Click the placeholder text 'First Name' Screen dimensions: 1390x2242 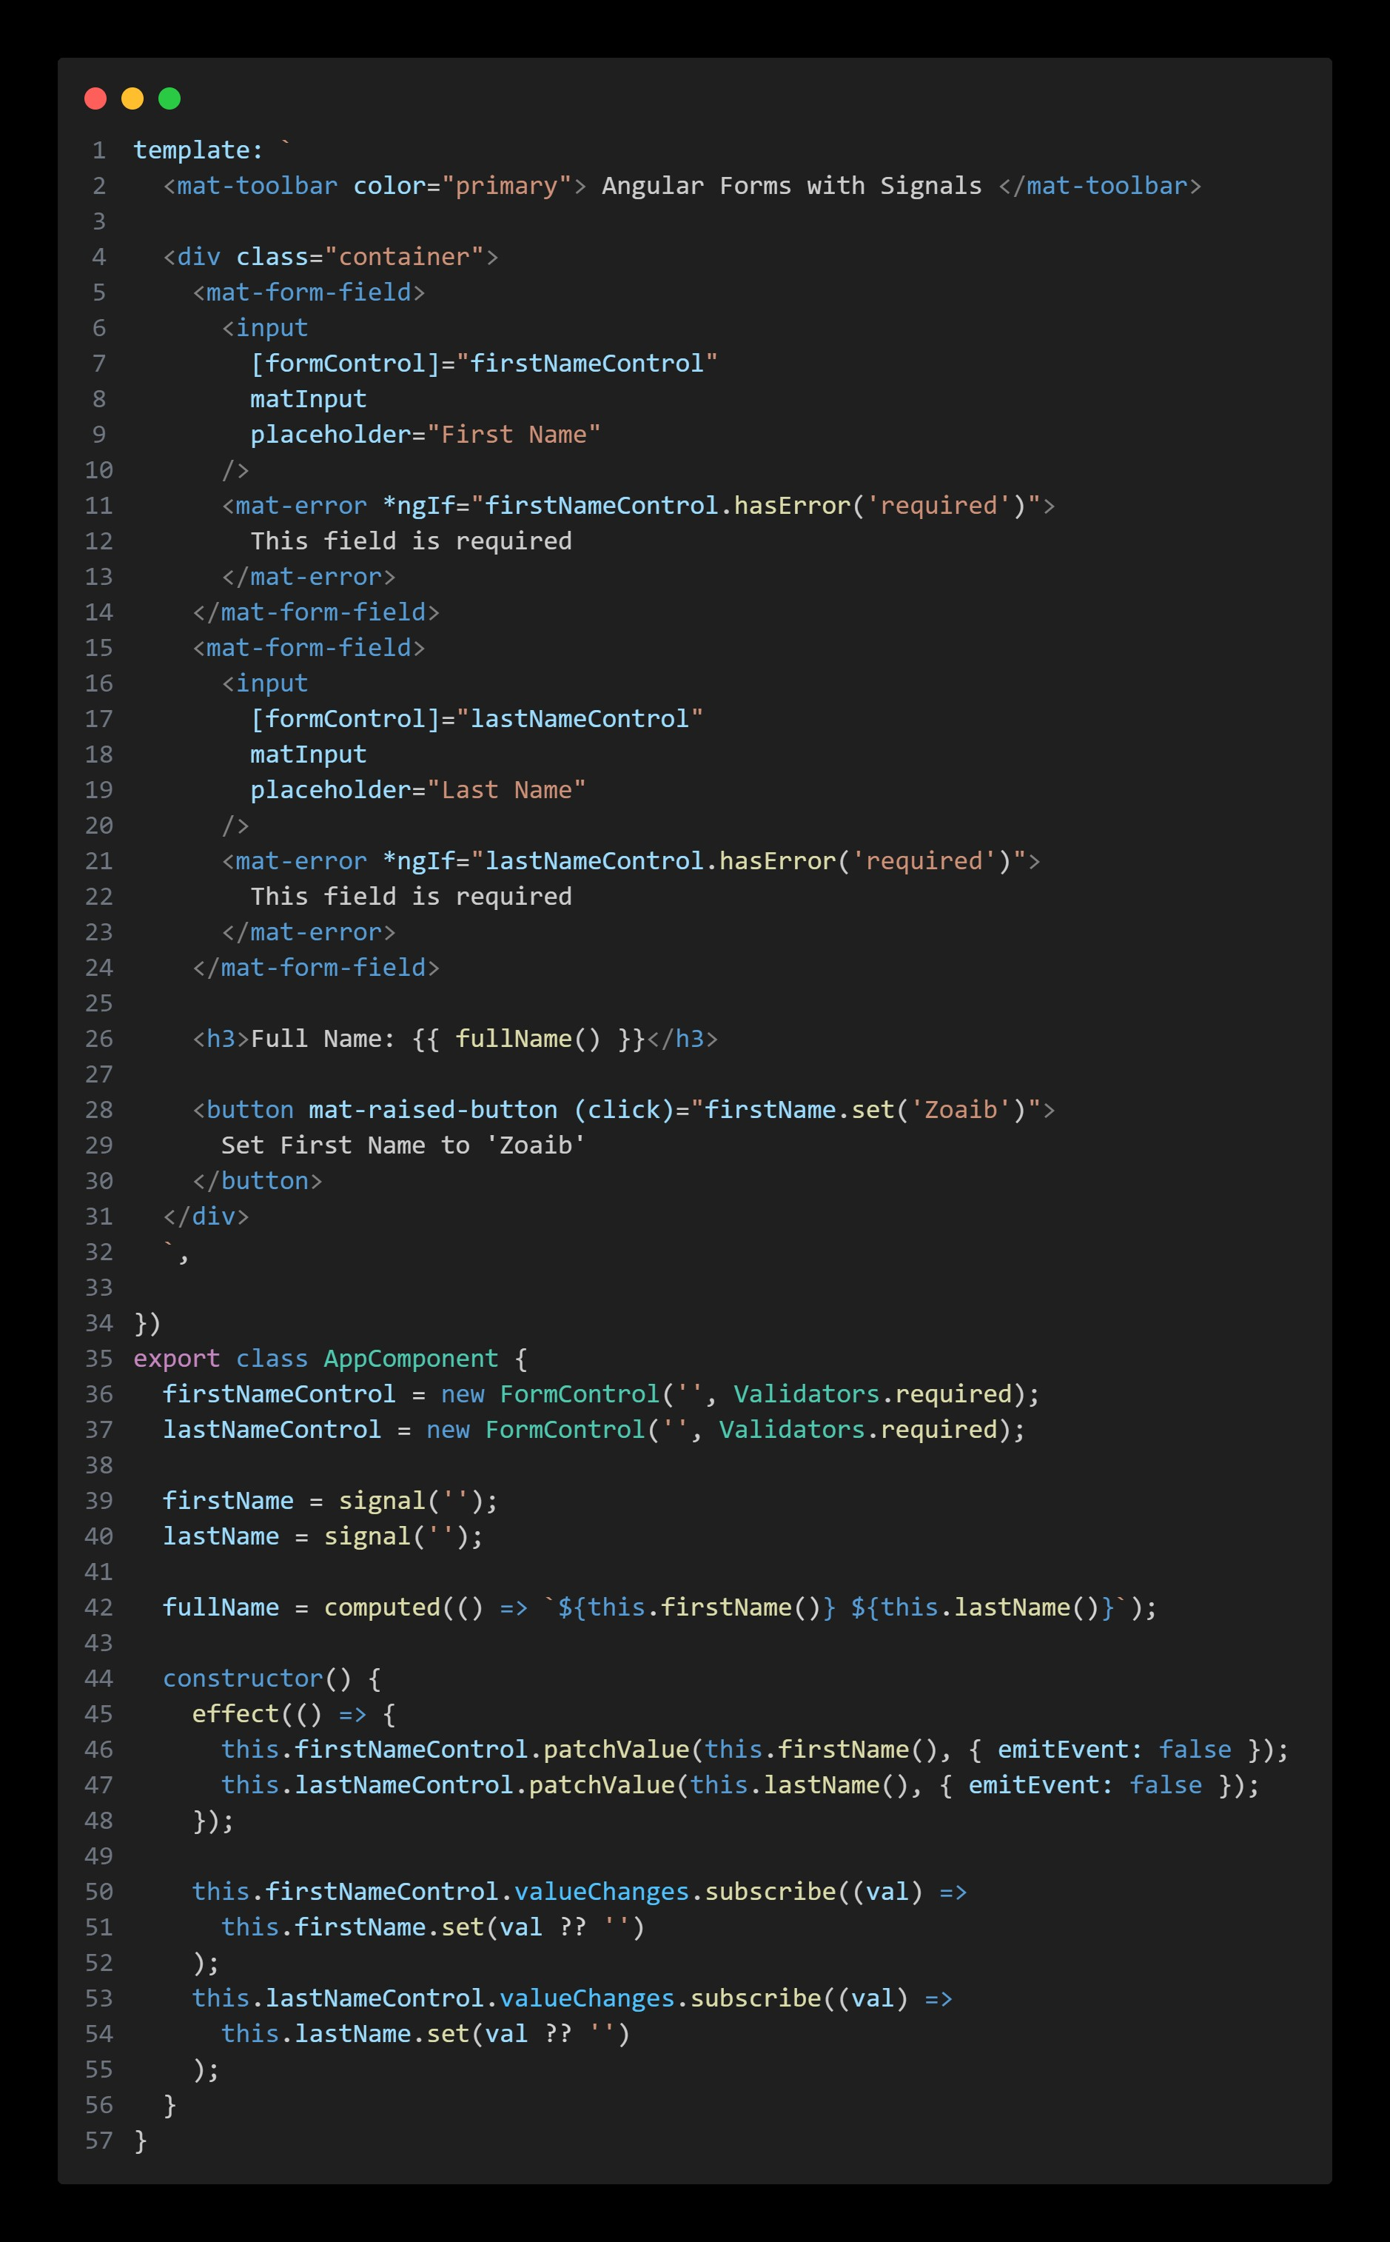(x=517, y=433)
